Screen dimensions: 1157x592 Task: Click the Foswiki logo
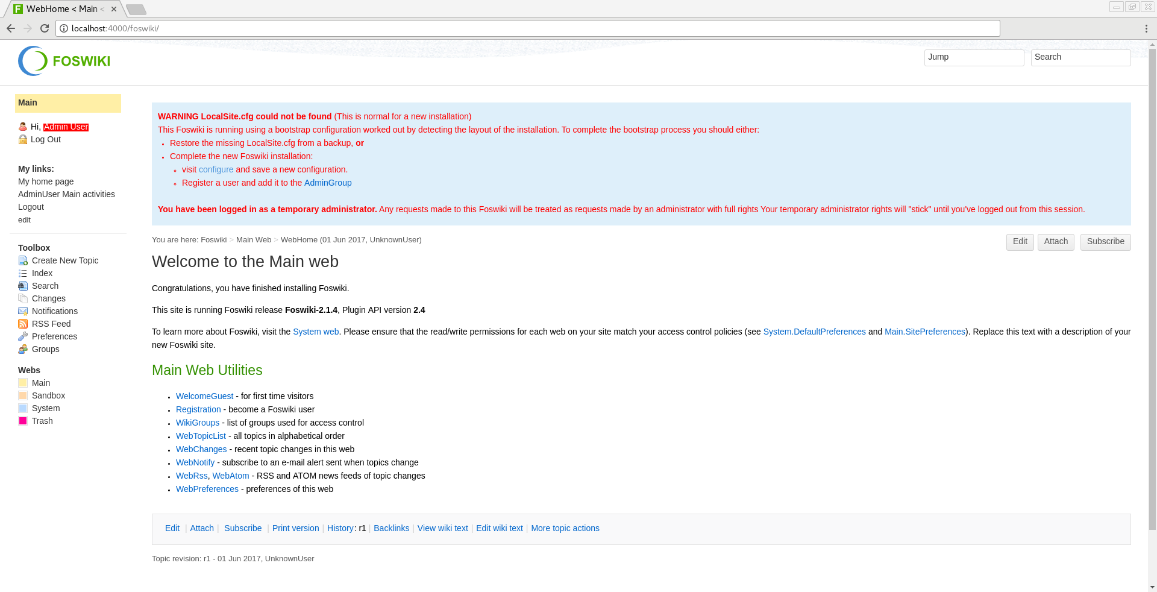coord(64,61)
